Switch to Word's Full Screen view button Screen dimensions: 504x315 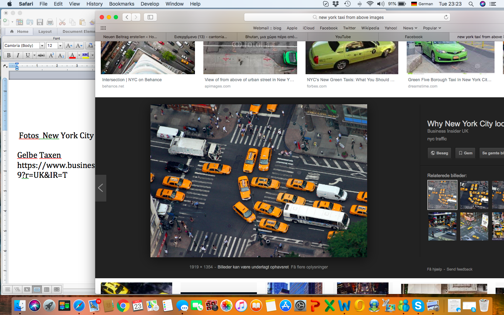pyautogui.click(x=56, y=289)
